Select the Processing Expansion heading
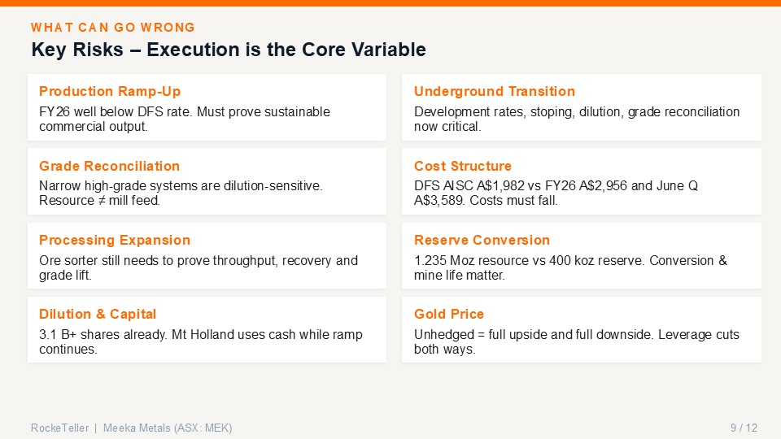 [115, 241]
